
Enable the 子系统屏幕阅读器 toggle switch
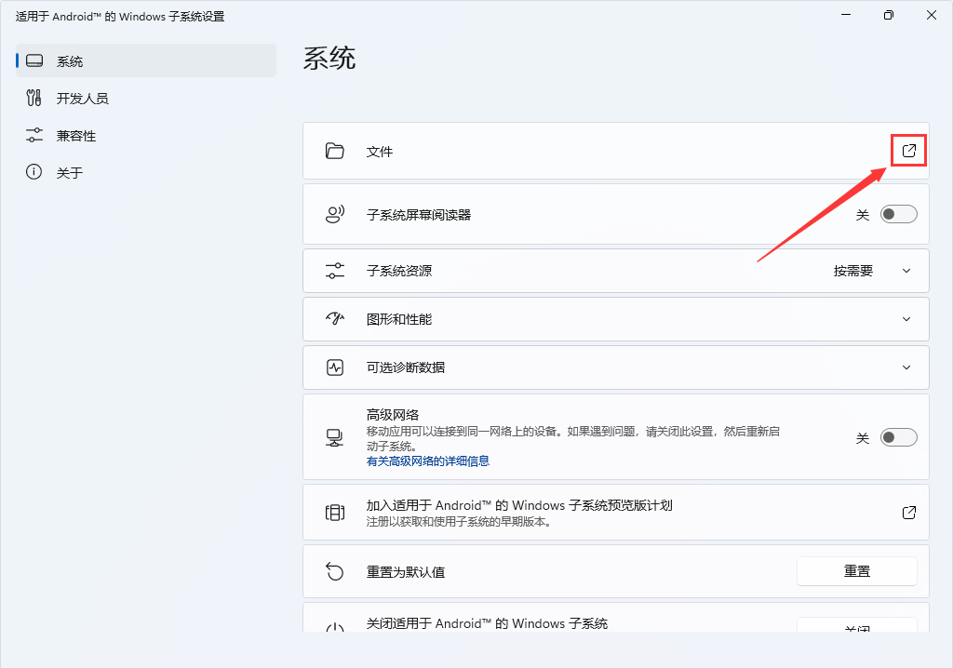pos(898,213)
